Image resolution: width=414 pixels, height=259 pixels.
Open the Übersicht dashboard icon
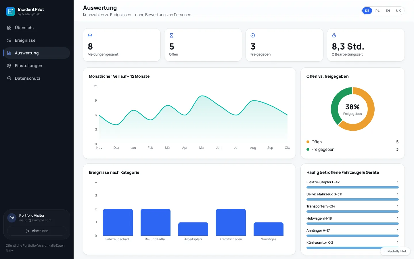tap(9, 28)
